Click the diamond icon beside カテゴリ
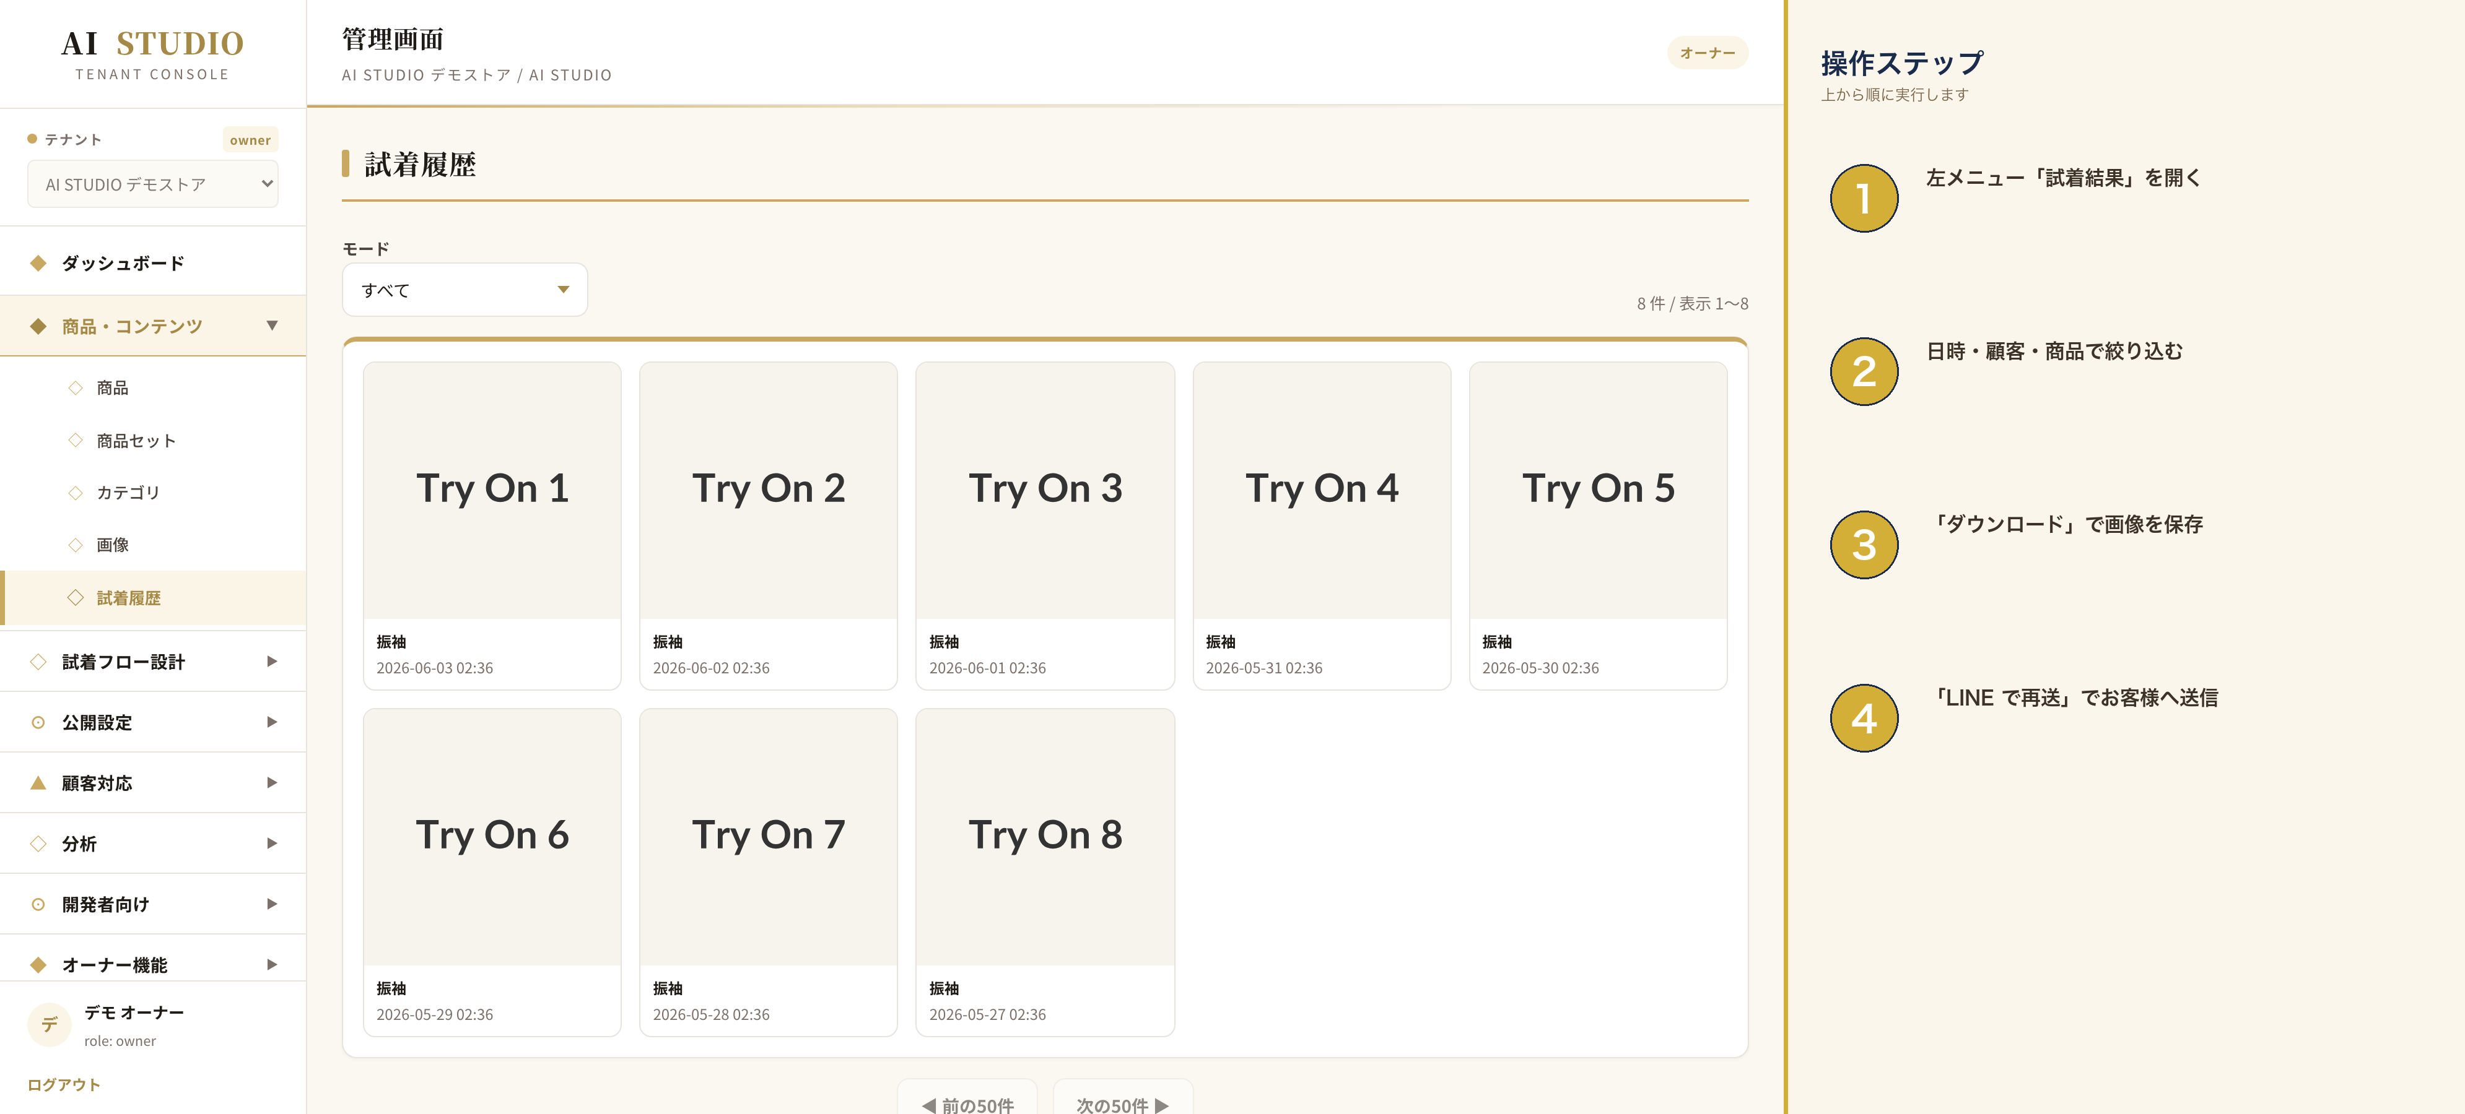 pyautogui.click(x=76, y=493)
